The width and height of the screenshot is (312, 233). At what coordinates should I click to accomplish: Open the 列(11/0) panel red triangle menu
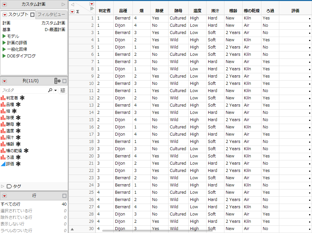point(4,81)
